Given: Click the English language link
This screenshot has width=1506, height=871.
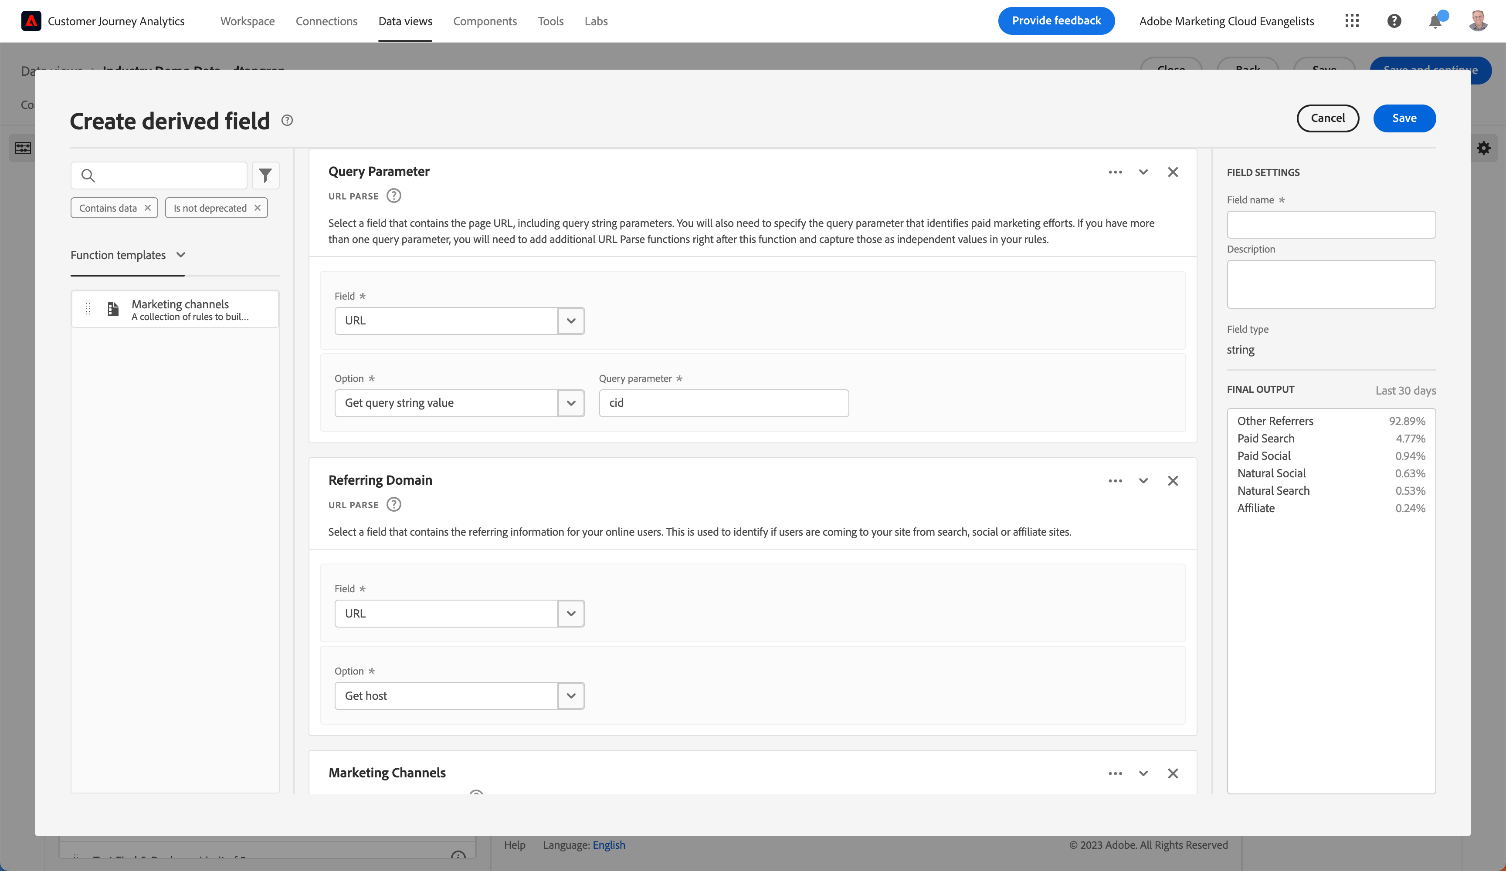Looking at the screenshot, I should (x=609, y=845).
